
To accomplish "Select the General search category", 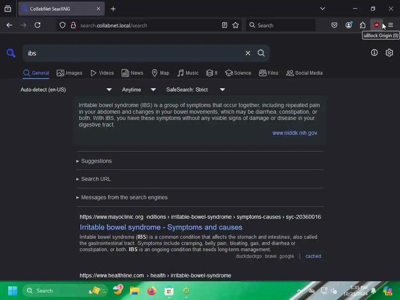I will (36, 73).
